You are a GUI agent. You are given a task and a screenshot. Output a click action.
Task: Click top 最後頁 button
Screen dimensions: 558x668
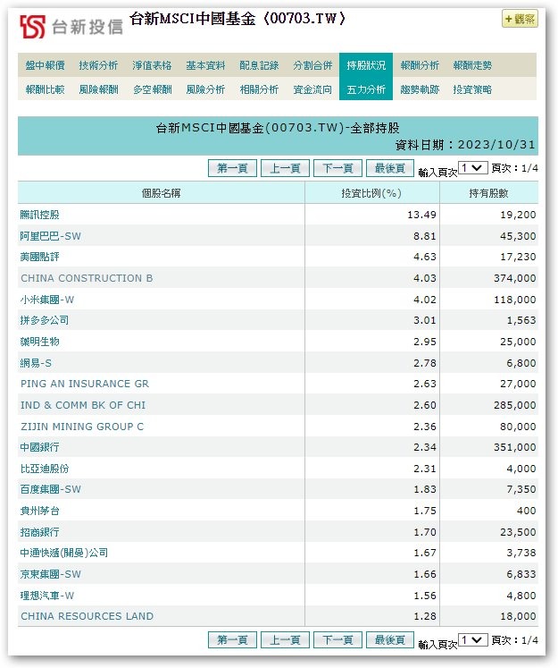[390, 168]
